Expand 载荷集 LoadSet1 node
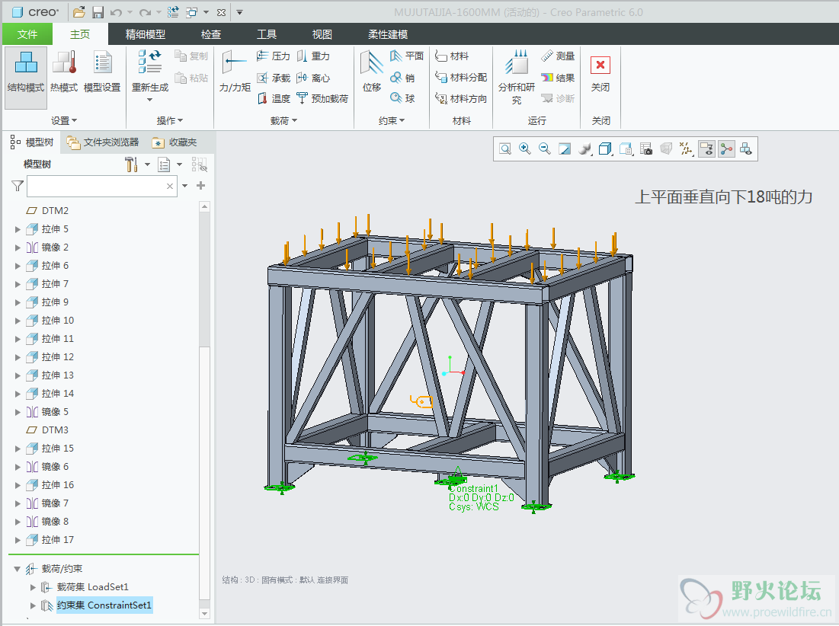This screenshot has width=839, height=626. pyautogui.click(x=34, y=587)
